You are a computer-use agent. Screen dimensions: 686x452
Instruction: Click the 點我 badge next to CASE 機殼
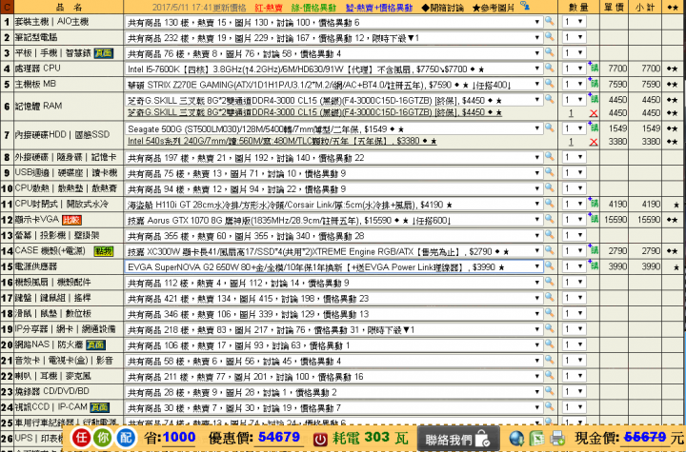click(104, 251)
